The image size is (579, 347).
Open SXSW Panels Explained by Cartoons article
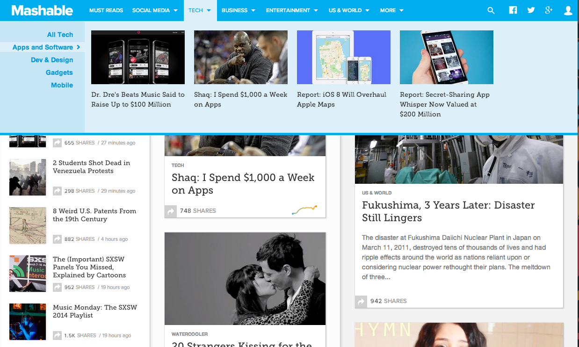click(x=89, y=267)
